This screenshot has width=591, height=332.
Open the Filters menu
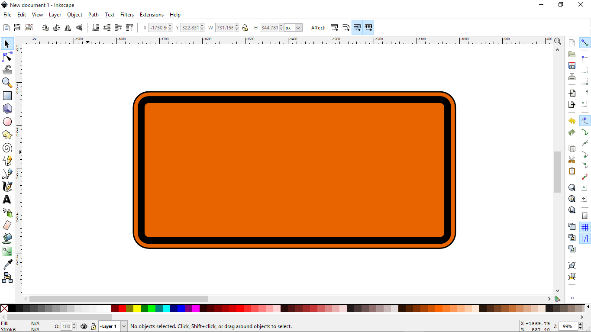point(127,15)
